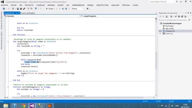Click the split editor handle above the scrollbar
The height and width of the screenshot is (108, 192).
156,19
